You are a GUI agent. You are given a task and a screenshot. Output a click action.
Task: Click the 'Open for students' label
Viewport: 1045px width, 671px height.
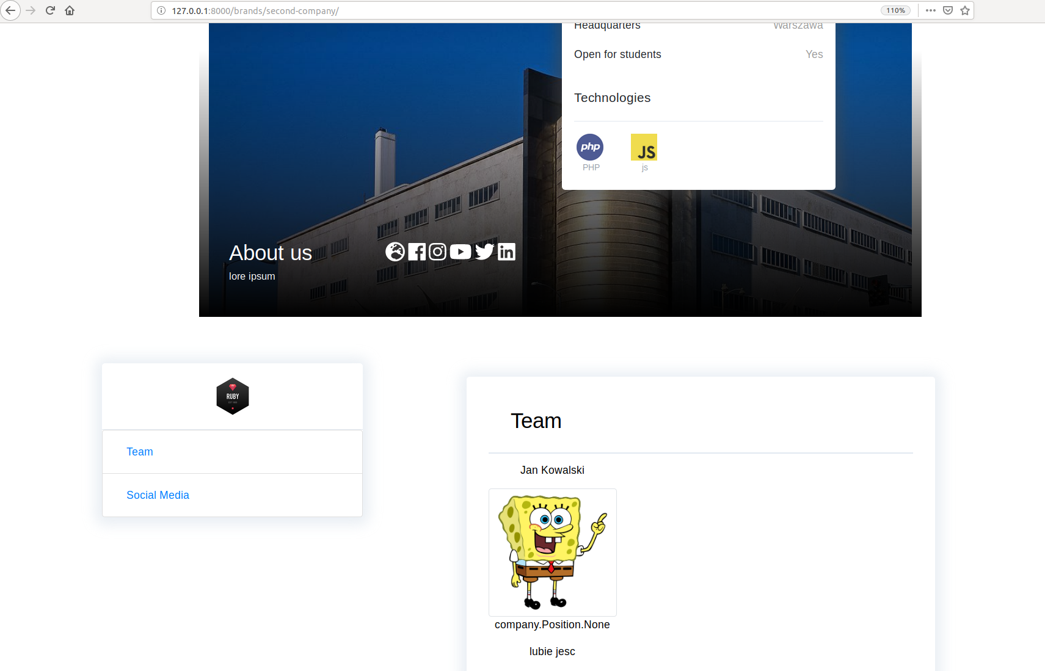(617, 54)
